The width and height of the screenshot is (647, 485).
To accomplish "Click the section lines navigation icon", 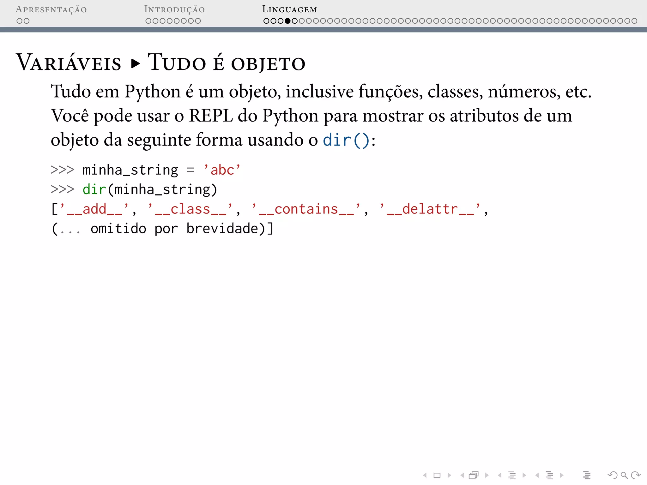I will (550, 475).
